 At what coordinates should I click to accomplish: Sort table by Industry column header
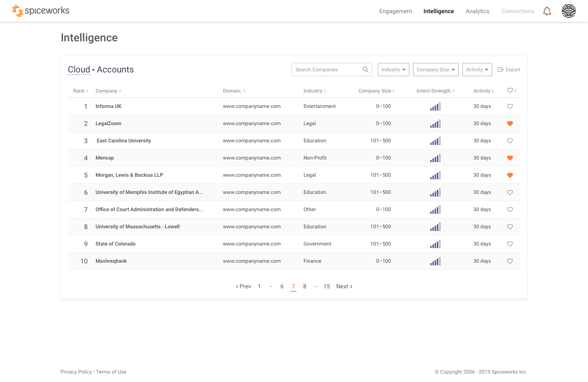(x=315, y=91)
